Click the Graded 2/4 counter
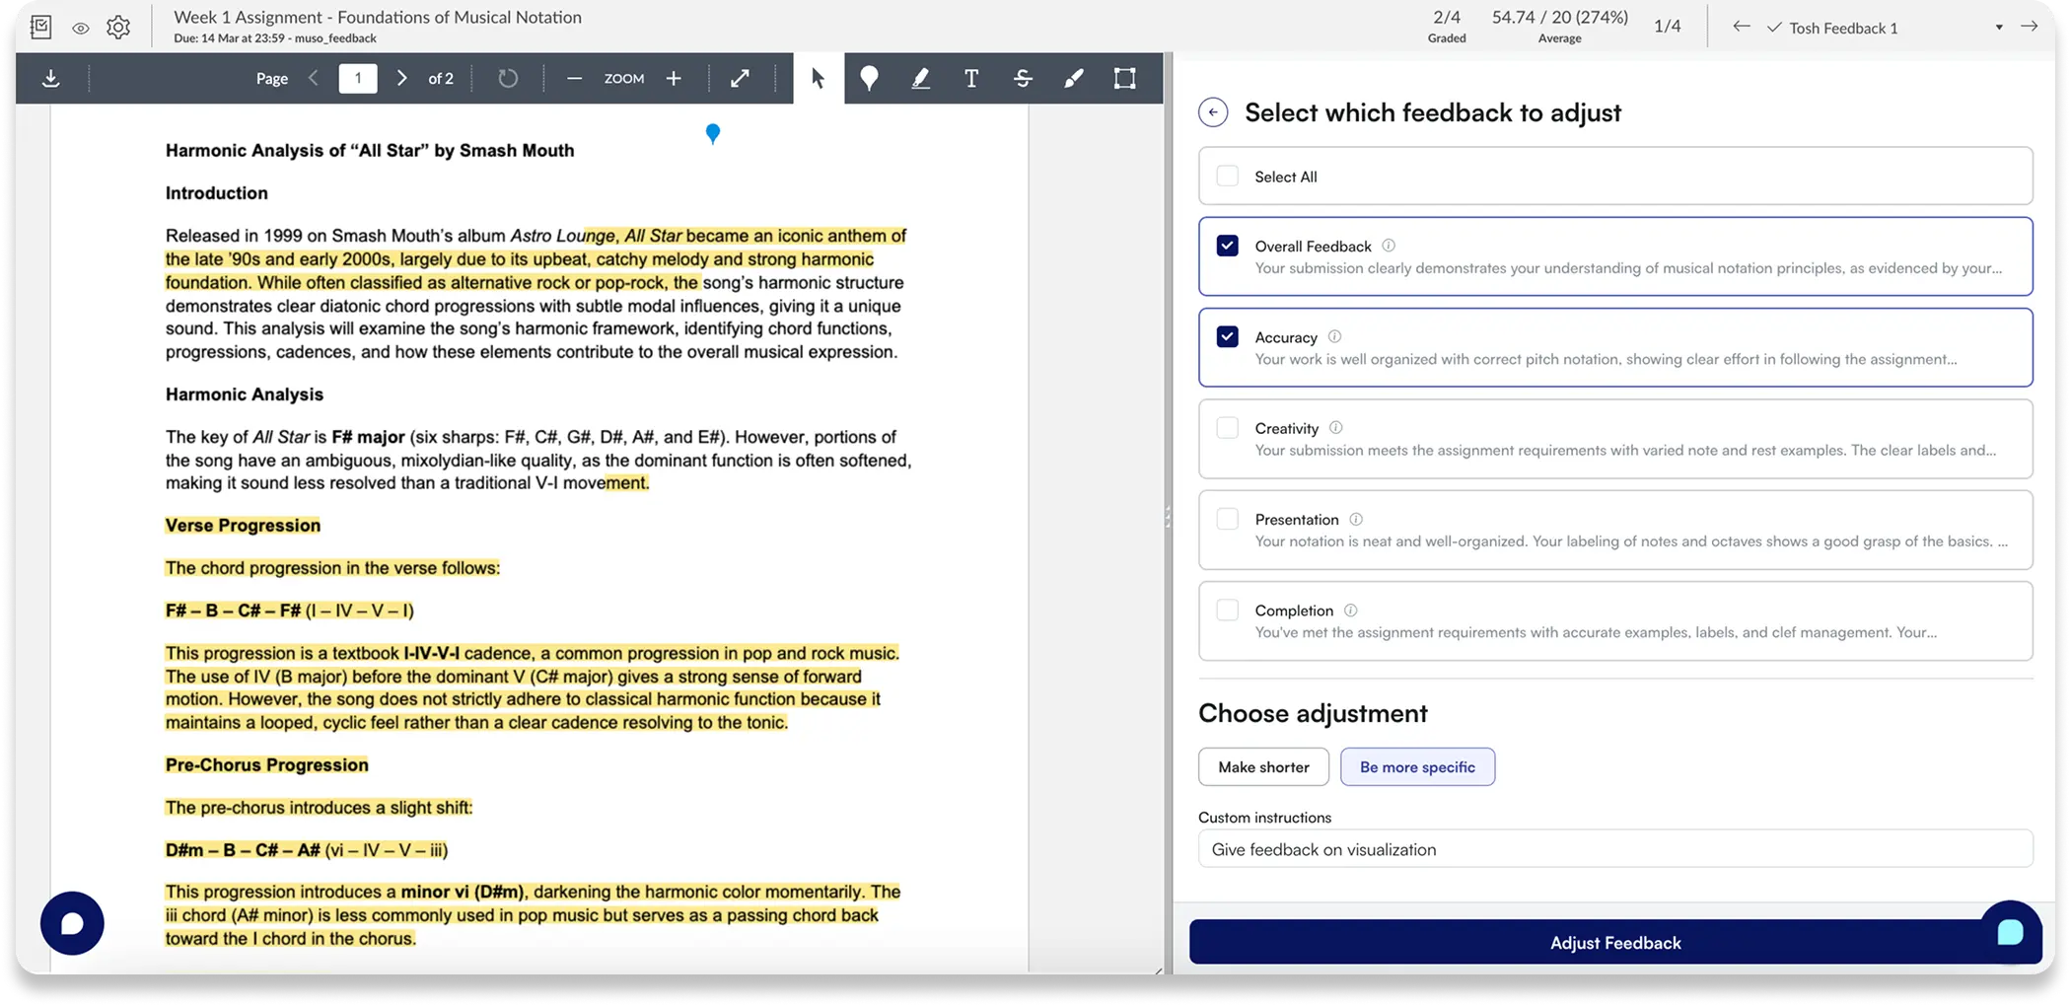Viewport: 2071px width, 1006px height. coord(1447,27)
